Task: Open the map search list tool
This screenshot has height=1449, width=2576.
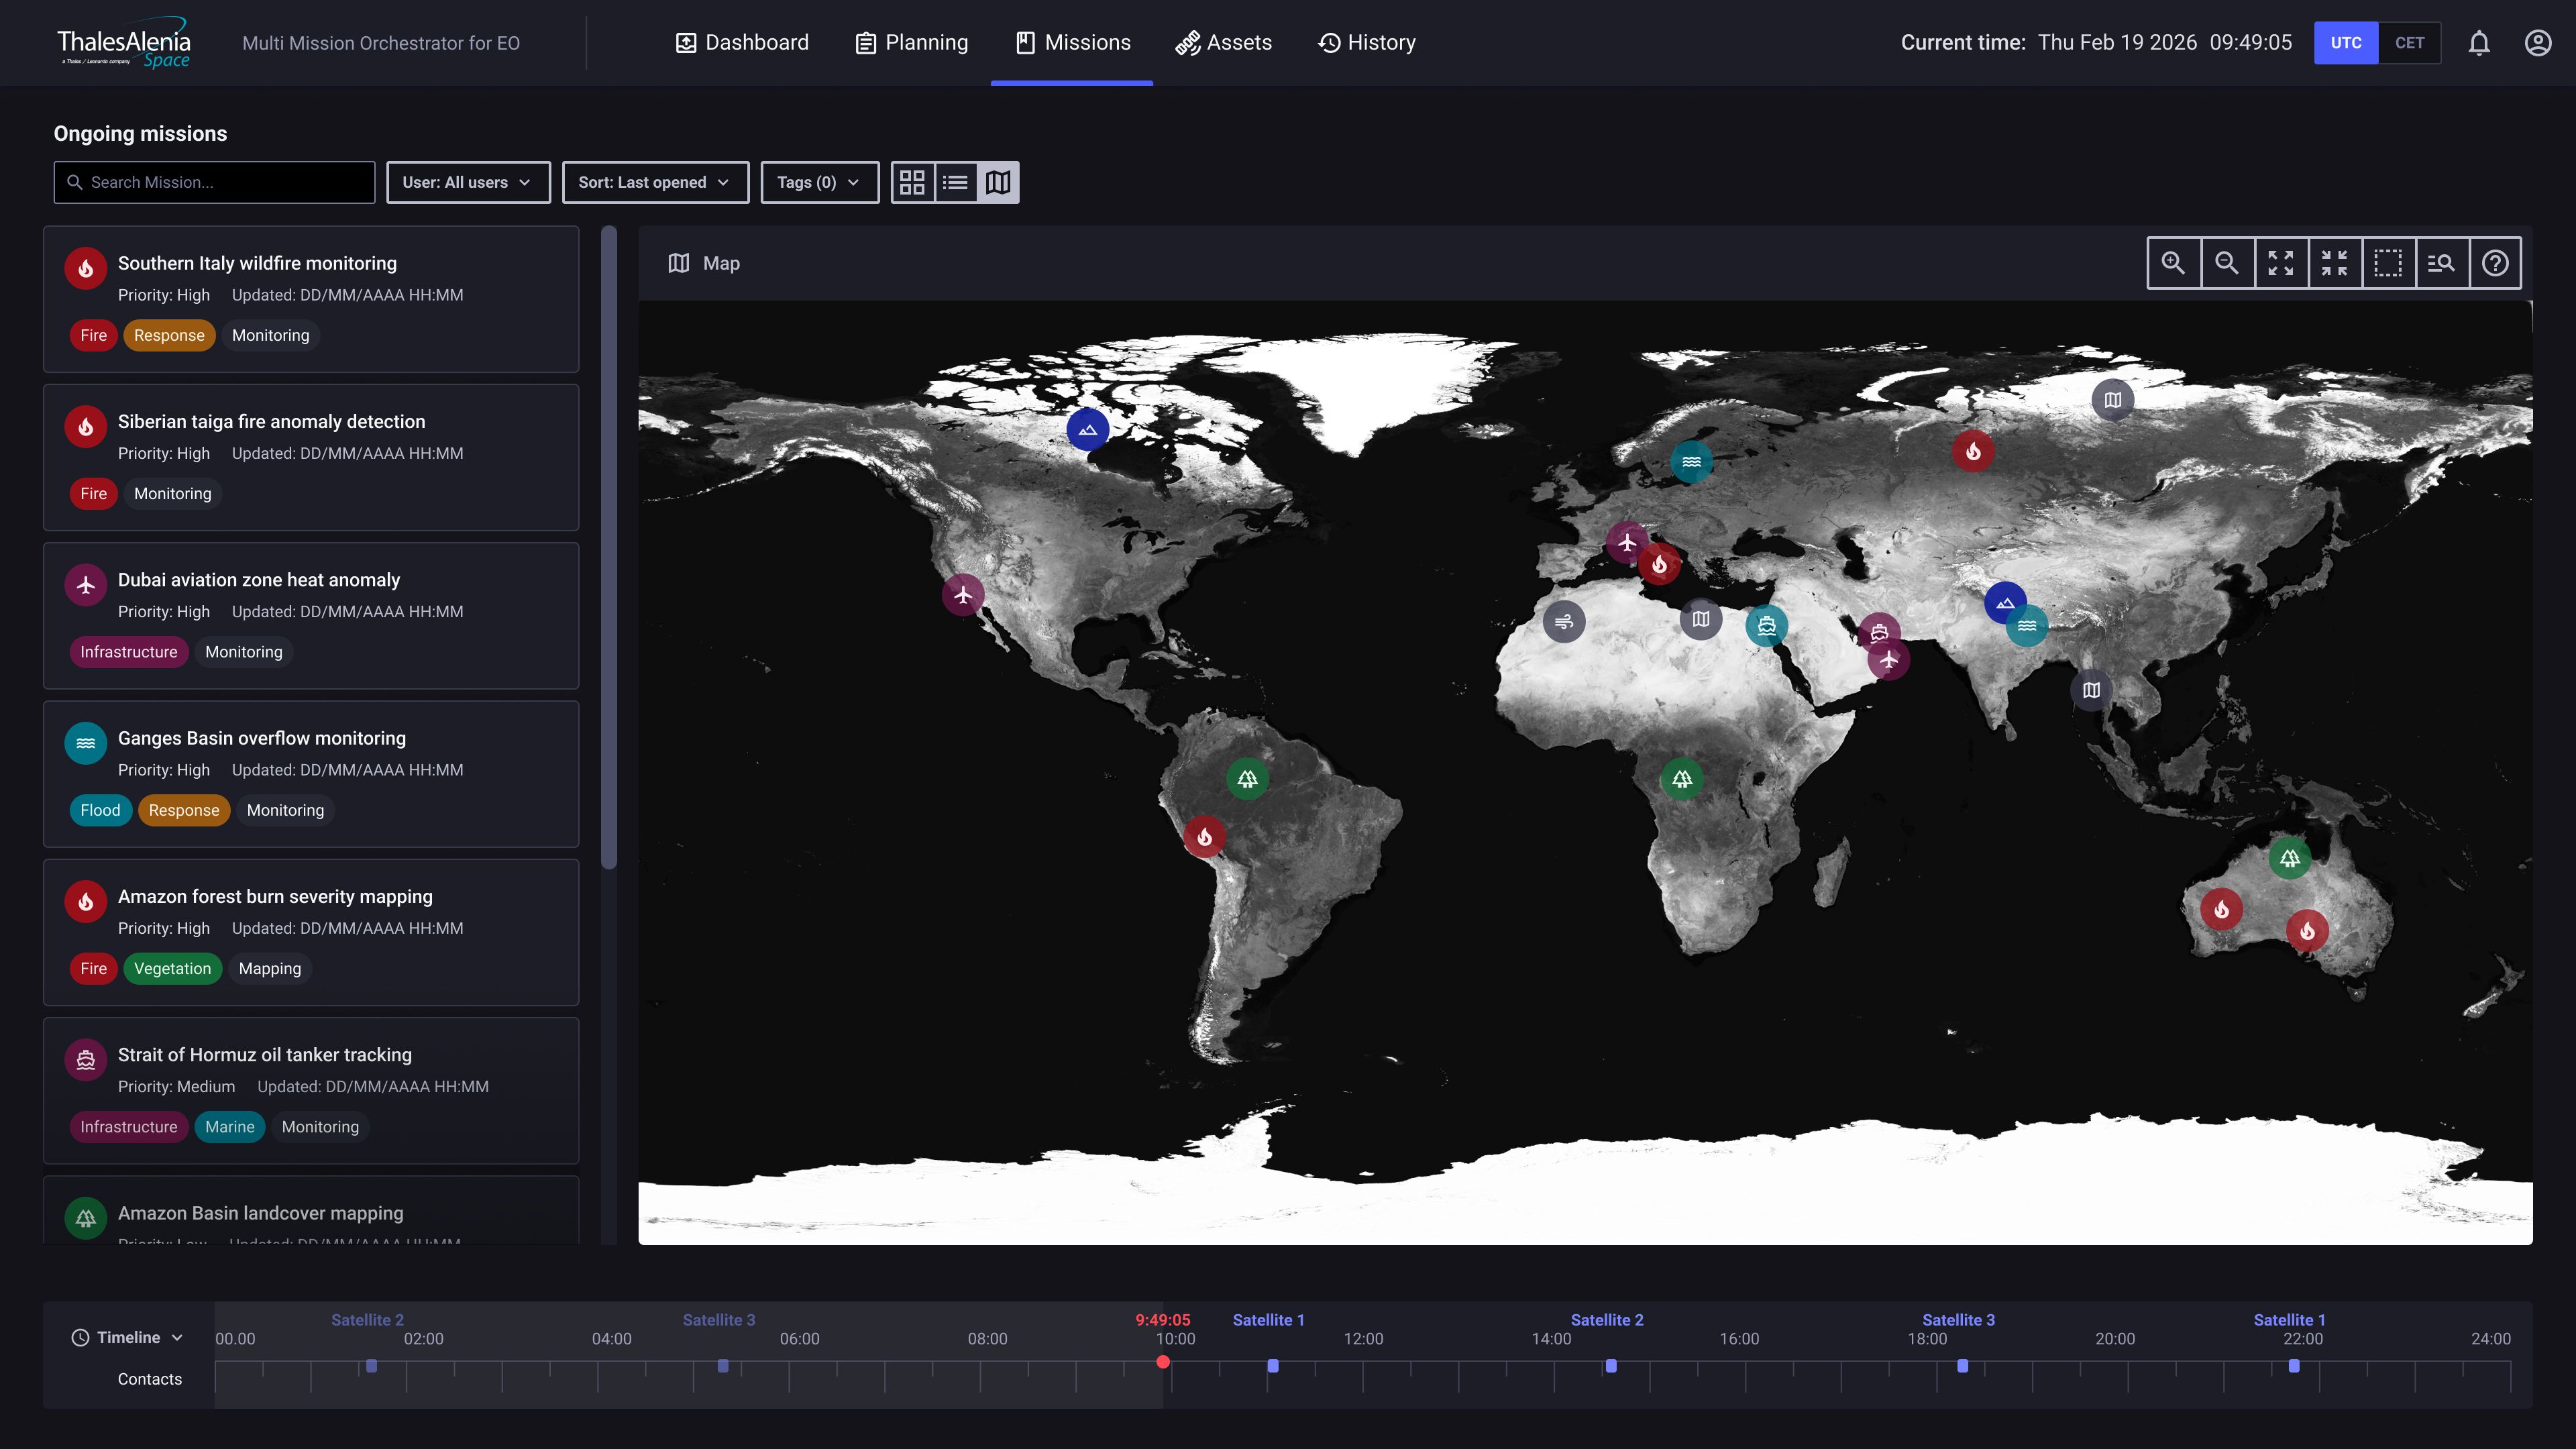Action: coord(2442,263)
